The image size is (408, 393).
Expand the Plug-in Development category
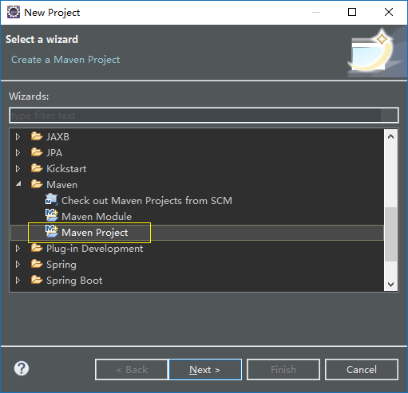pyautogui.click(x=18, y=249)
